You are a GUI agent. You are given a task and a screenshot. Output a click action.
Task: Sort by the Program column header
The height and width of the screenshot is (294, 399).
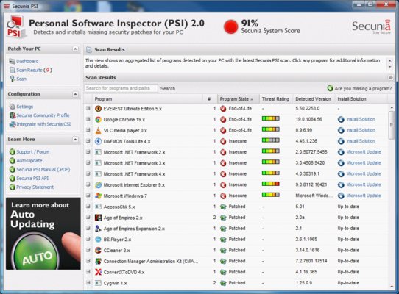pyautogui.click(x=147, y=99)
